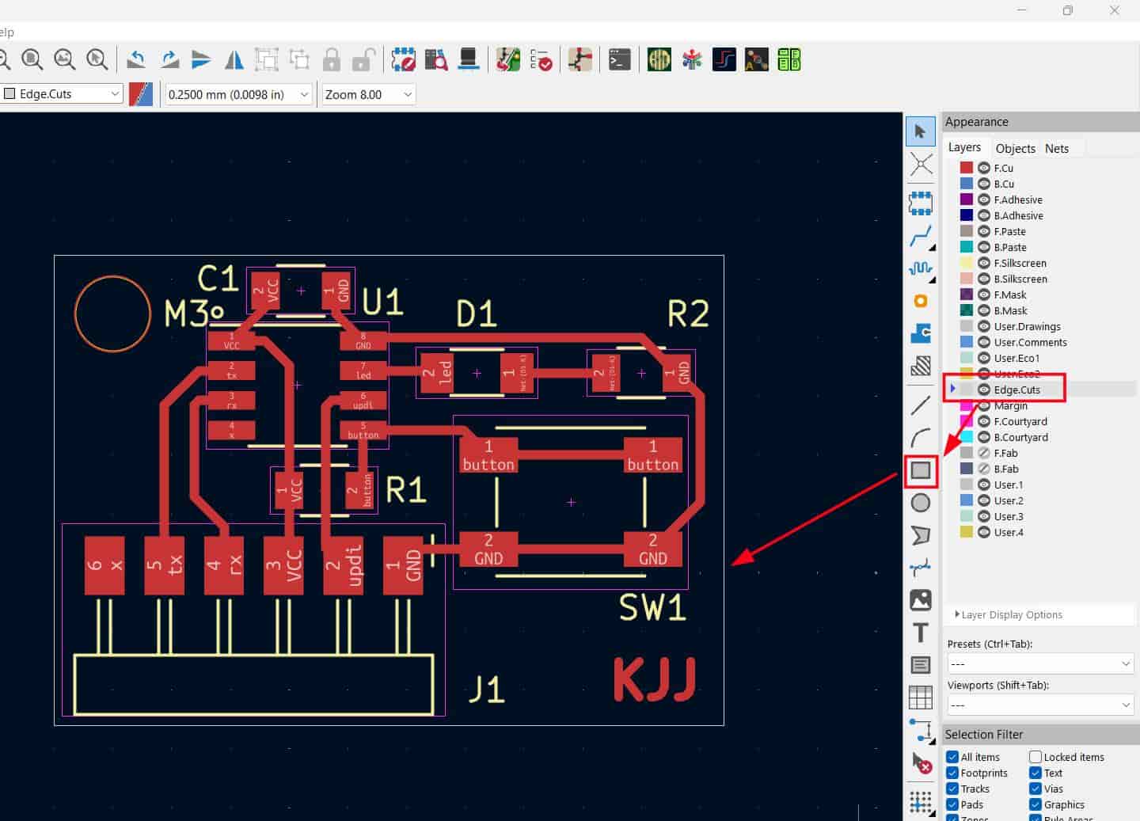
Task: Click the layer pair selector red-blue icon
Action: point(141,94)
